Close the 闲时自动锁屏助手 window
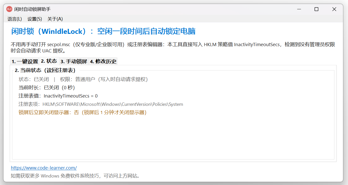Viewport: 348px width, 185px height. pyautogui.click(x=334, y=9)
